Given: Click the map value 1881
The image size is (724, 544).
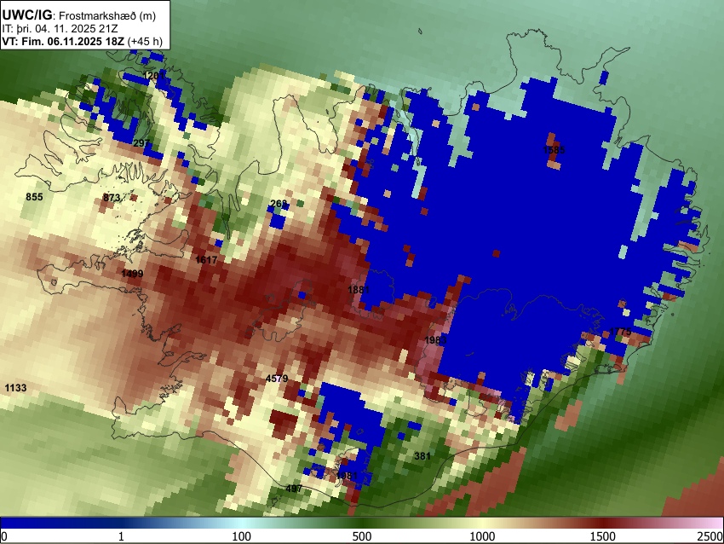Looking at the screenshot, I should [359, 290].
